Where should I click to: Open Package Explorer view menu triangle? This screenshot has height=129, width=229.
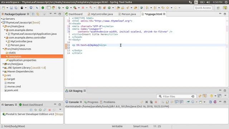pos(50,14)
